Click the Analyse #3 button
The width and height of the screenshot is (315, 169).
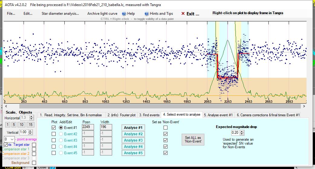(x=133, y=140)
